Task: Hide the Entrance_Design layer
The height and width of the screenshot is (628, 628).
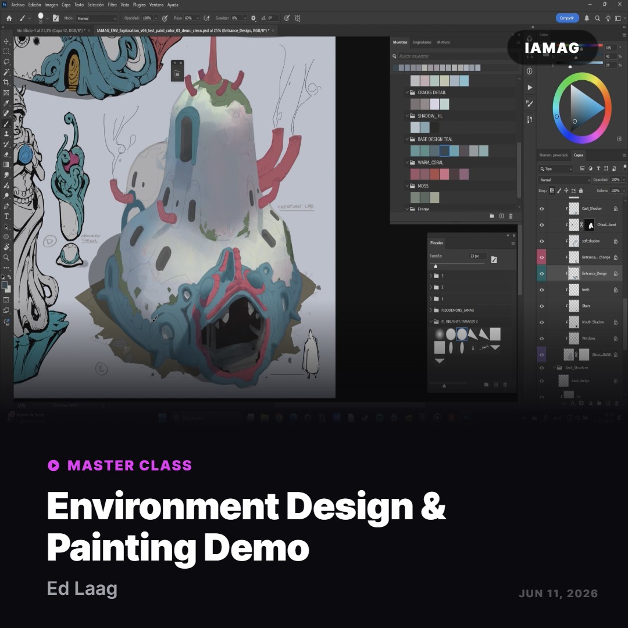Action: click(x=541, y=273)
